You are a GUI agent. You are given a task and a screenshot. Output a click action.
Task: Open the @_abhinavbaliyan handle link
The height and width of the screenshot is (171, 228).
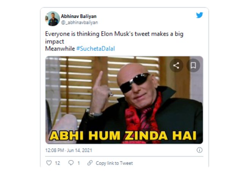77,22
